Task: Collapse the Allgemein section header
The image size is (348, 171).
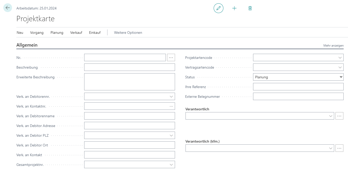Action: [x=27, y=45]
